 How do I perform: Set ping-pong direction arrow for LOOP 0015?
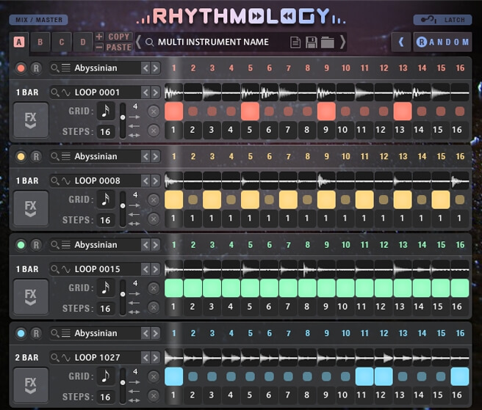(x=134, y=312)
